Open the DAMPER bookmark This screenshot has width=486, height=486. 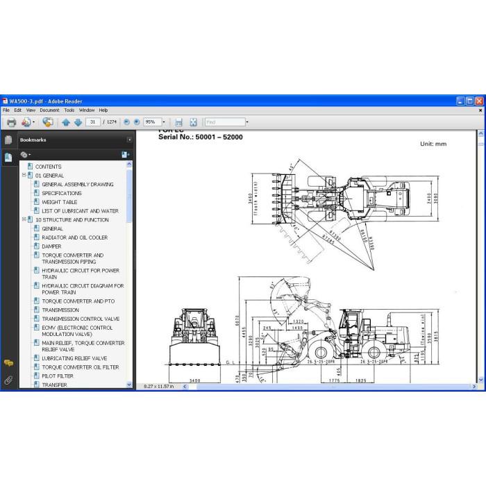tap(51, 246)
